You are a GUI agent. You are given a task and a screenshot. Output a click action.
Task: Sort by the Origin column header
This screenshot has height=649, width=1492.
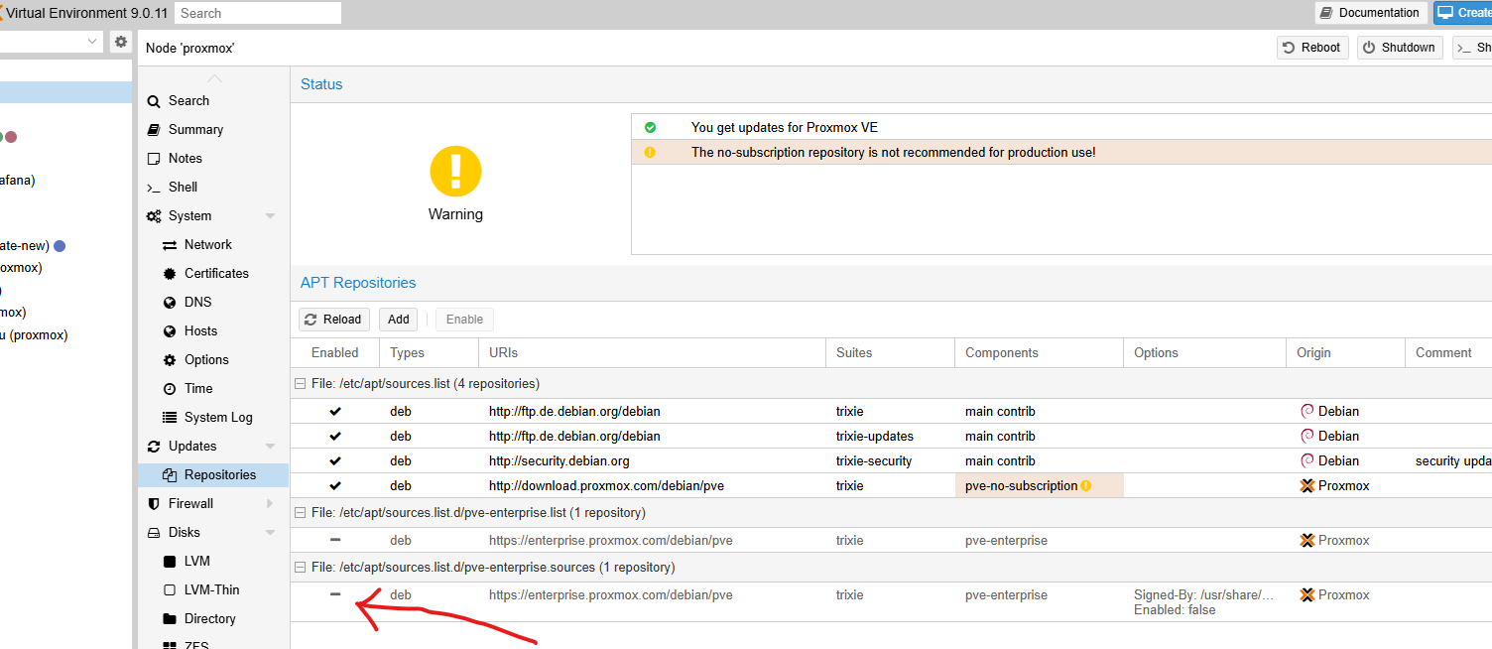click(x=1345, y=352)
